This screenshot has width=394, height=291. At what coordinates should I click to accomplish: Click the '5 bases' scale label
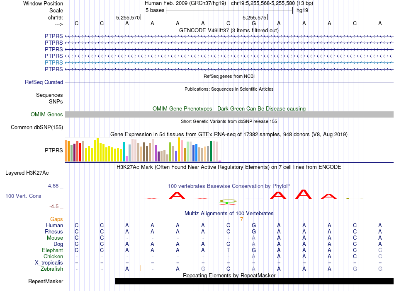pos(155,10)
